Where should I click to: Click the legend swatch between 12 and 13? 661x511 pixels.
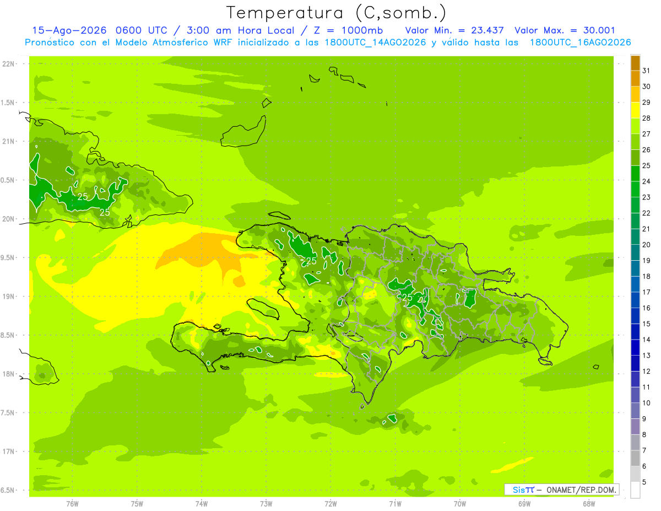tap(635, 363)
